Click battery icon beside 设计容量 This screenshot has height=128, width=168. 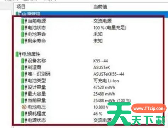pyautogui.click(x=24, y=87)
